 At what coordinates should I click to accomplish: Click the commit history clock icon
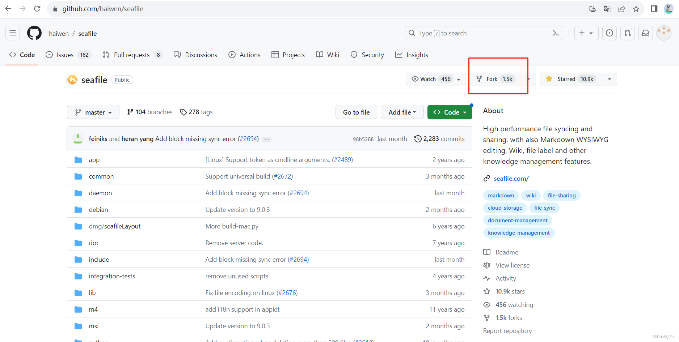coord(418,138)
